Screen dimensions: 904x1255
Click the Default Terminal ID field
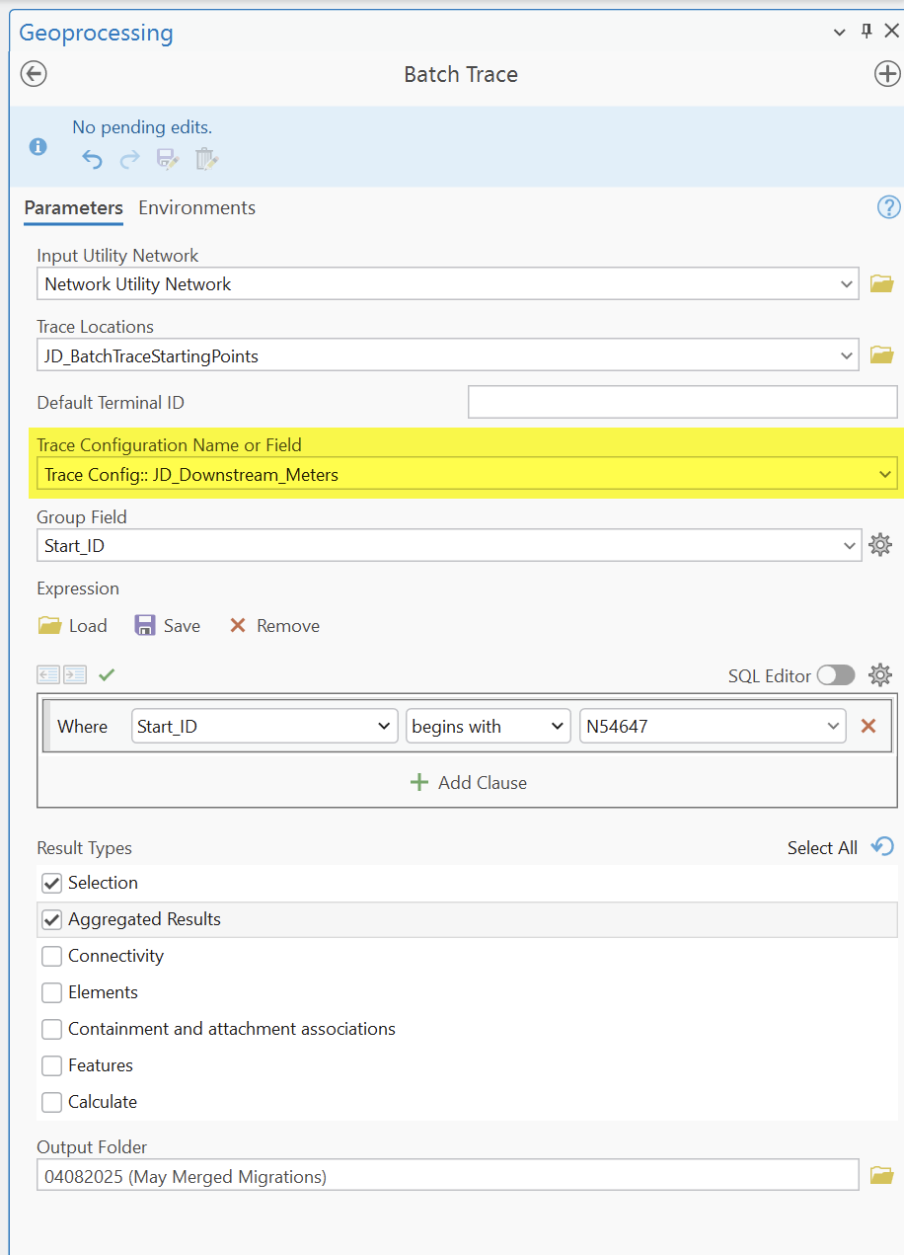[682, 402]
